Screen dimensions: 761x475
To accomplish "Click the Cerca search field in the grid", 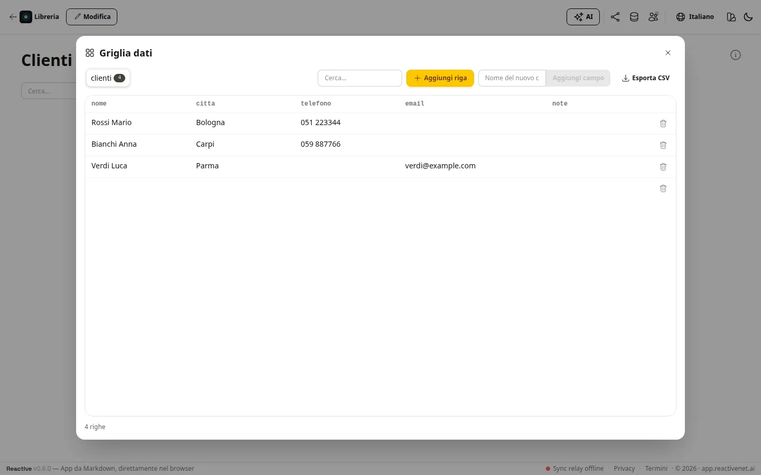I will point(360,78).
